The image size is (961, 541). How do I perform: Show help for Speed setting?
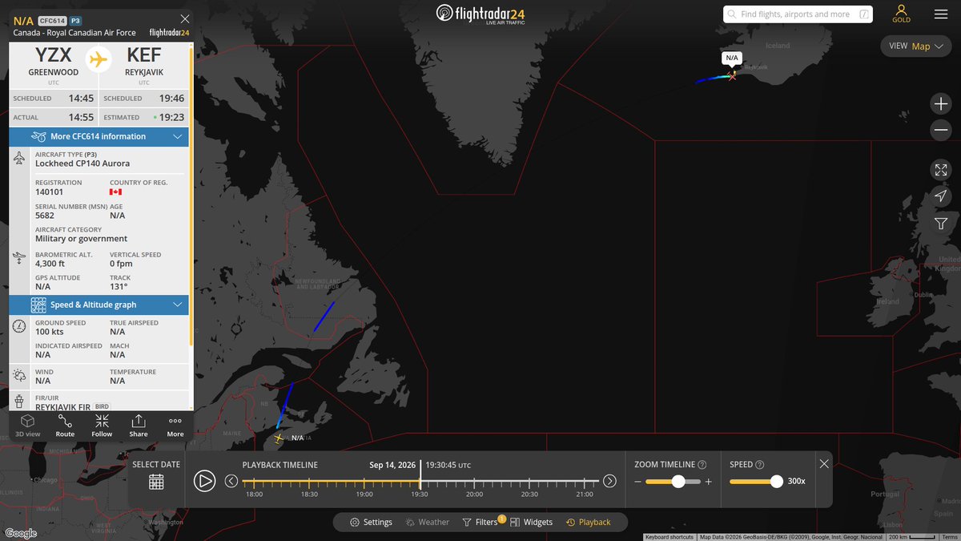click(759, 465)
